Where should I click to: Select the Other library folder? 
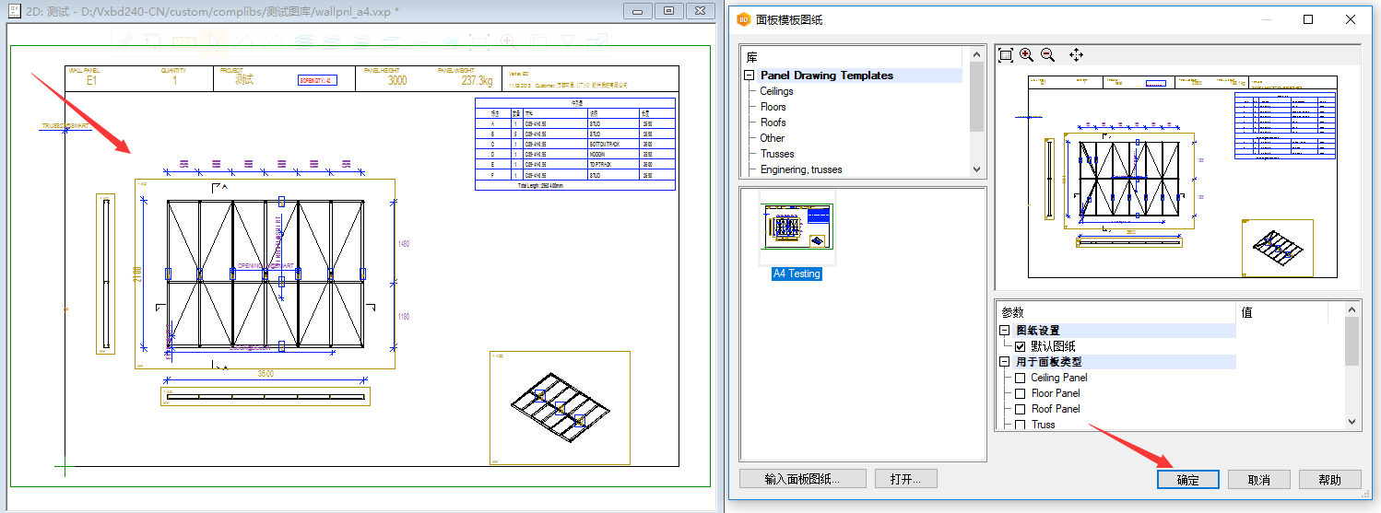[x=773, y=138]
